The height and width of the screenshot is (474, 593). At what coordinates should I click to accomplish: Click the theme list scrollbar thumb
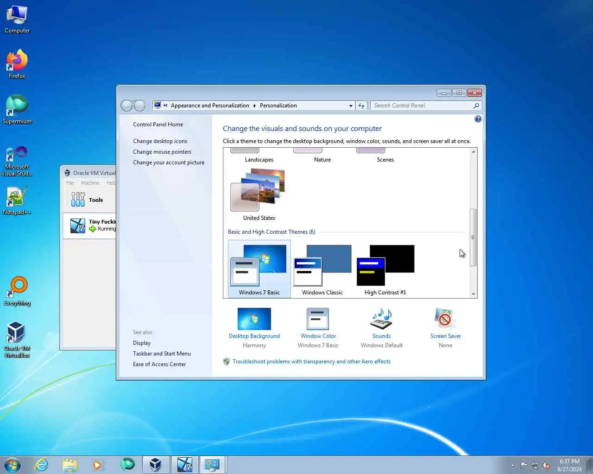[x=473, y=237]
